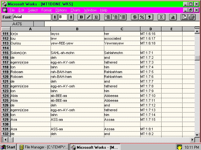The width and height of the screenshot is (201, 150).
Task: Open the Window menu
Action: [x=90, y=10]
